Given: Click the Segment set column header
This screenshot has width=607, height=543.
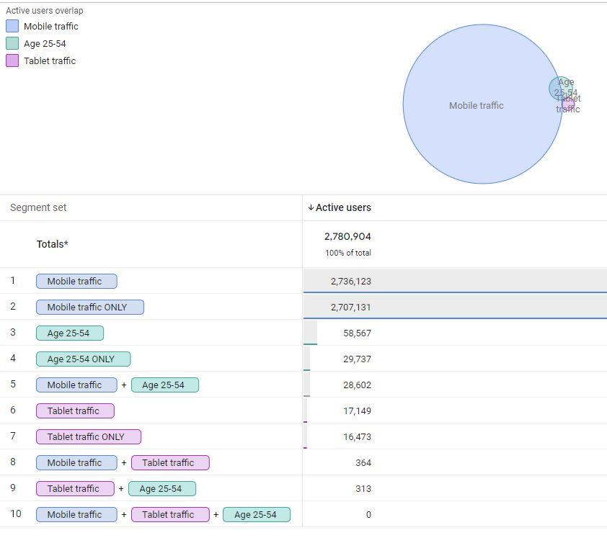Looking at the screenshot, I should click(38, 207).
